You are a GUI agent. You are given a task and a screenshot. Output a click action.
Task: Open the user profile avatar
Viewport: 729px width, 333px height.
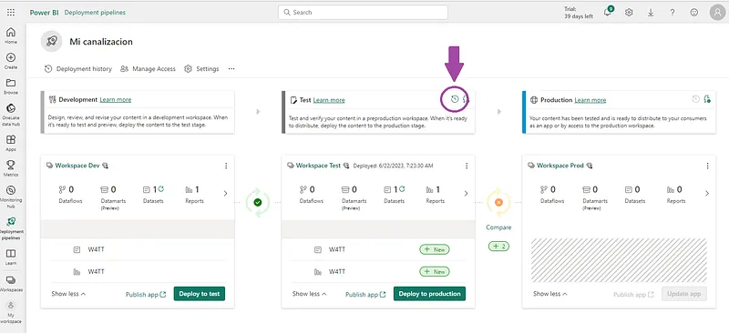[717, 13]
